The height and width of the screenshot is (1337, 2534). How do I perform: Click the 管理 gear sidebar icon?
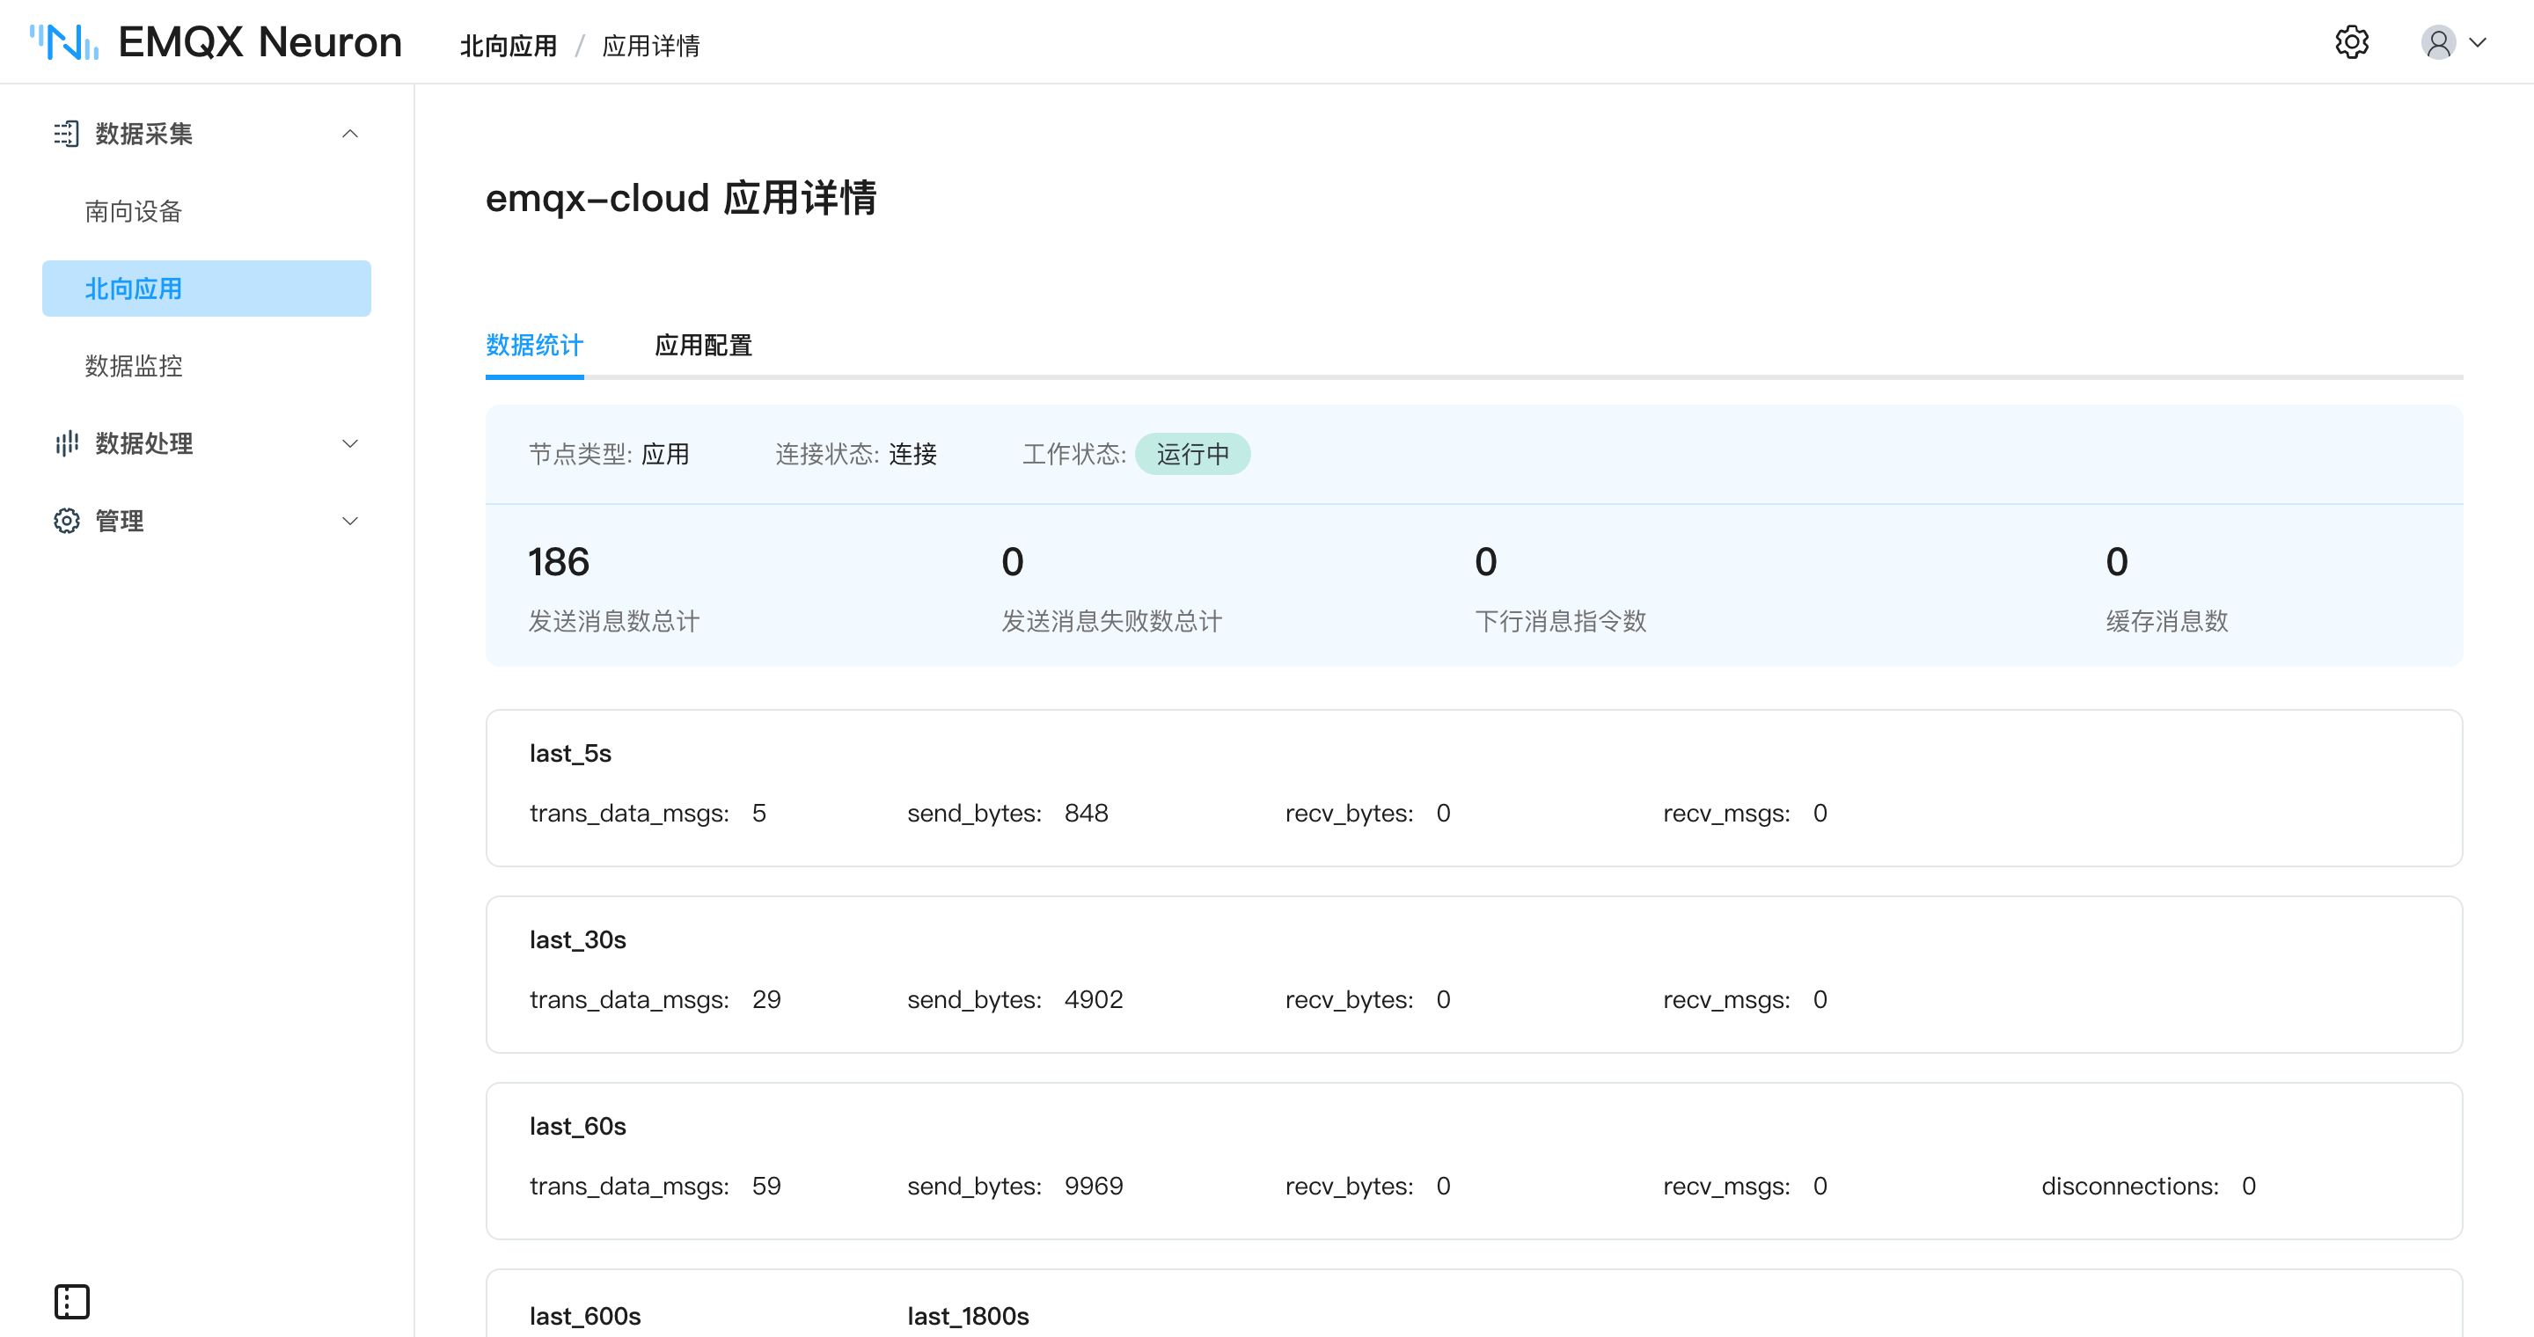tap(66, 521)
